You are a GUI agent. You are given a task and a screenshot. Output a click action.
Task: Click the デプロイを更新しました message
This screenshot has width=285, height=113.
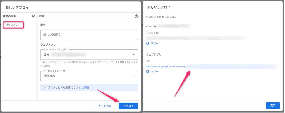click(x=162, y=17)
